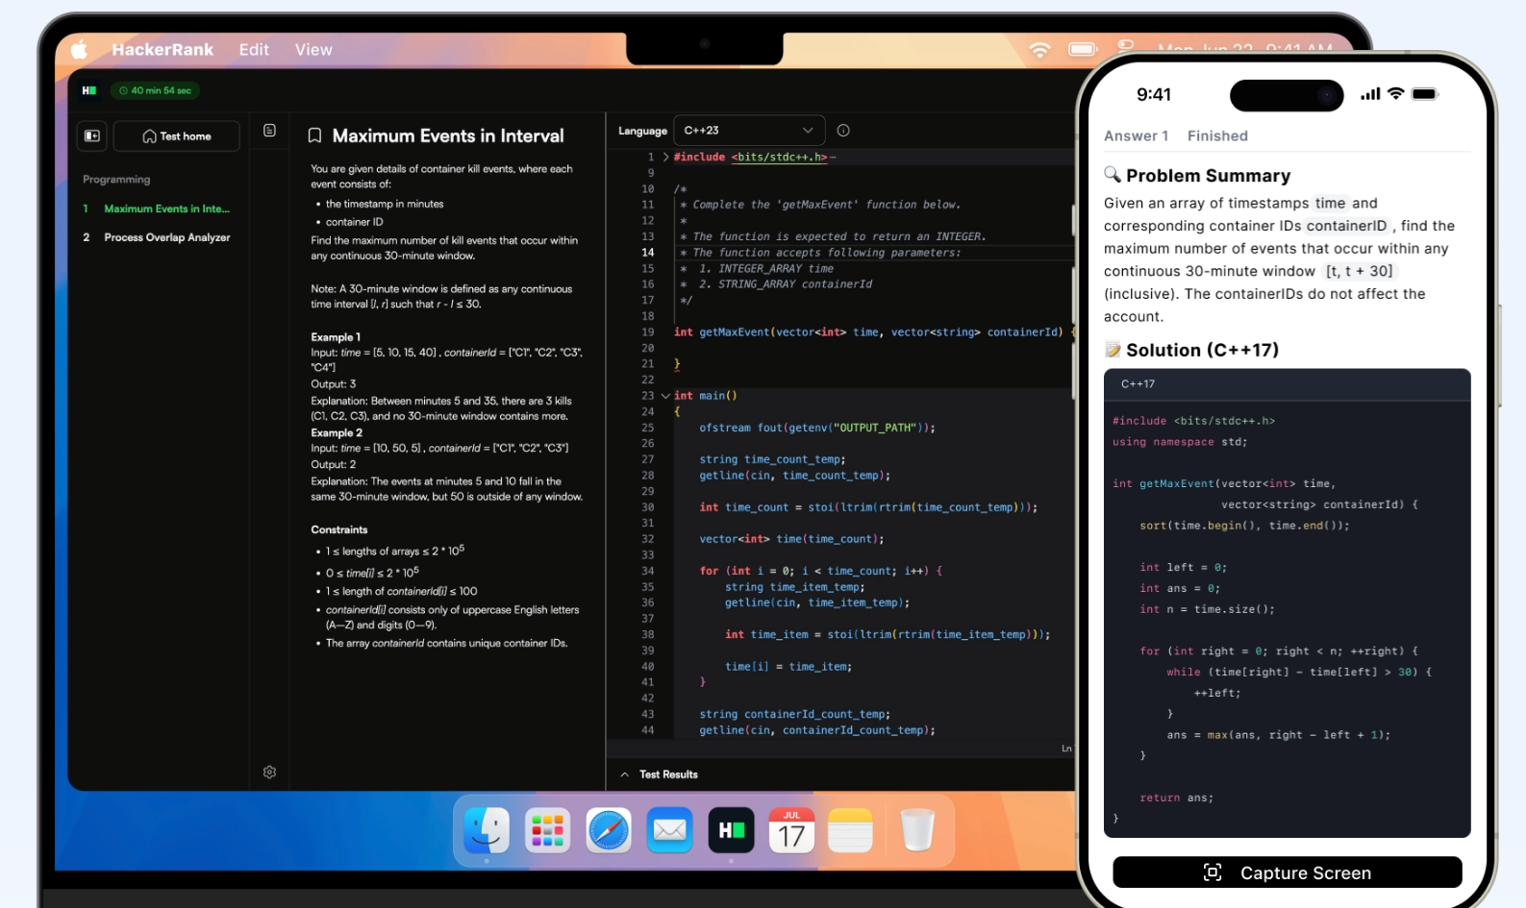The width and height of the screenshot is (1526, 908).
Task: Expand the folded #include on line 1
Action: (x=665, y=157)
